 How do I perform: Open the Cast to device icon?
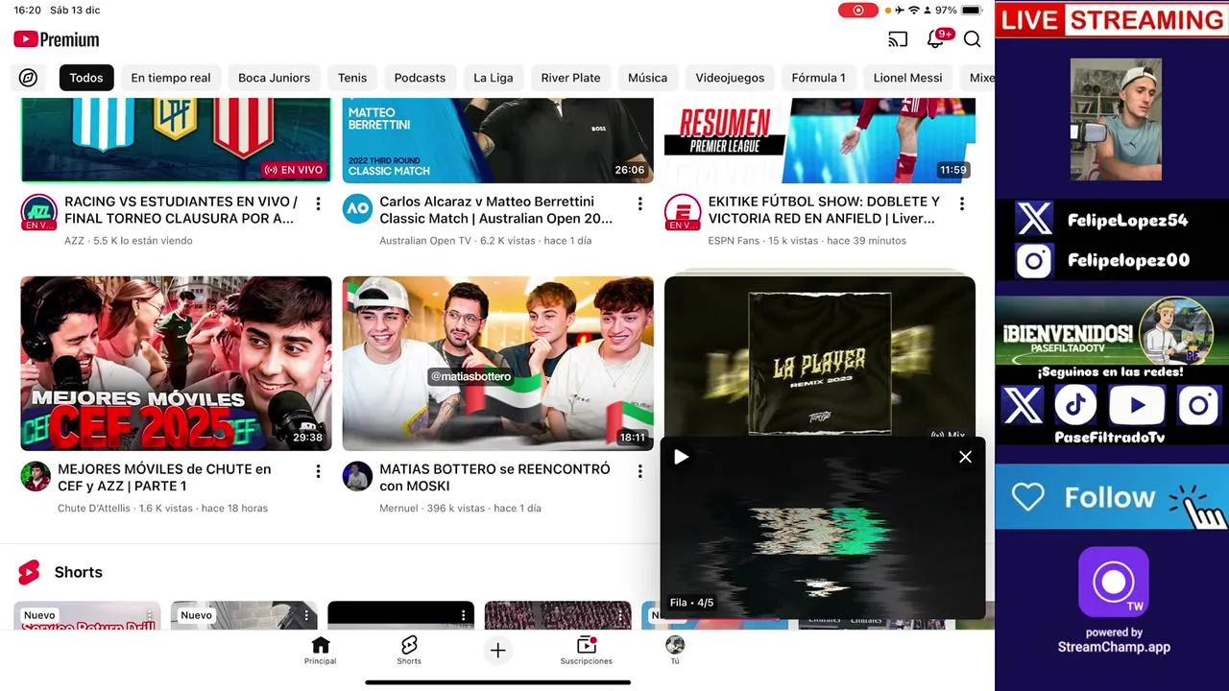898,39
